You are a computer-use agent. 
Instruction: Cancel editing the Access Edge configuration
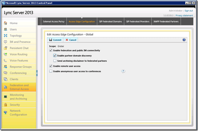71,40
